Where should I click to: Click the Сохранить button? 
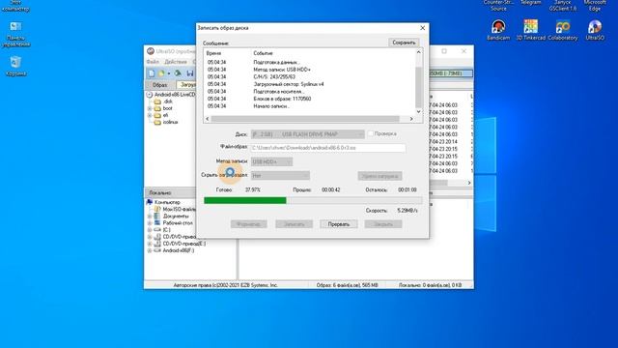click(x=404, y=43)
